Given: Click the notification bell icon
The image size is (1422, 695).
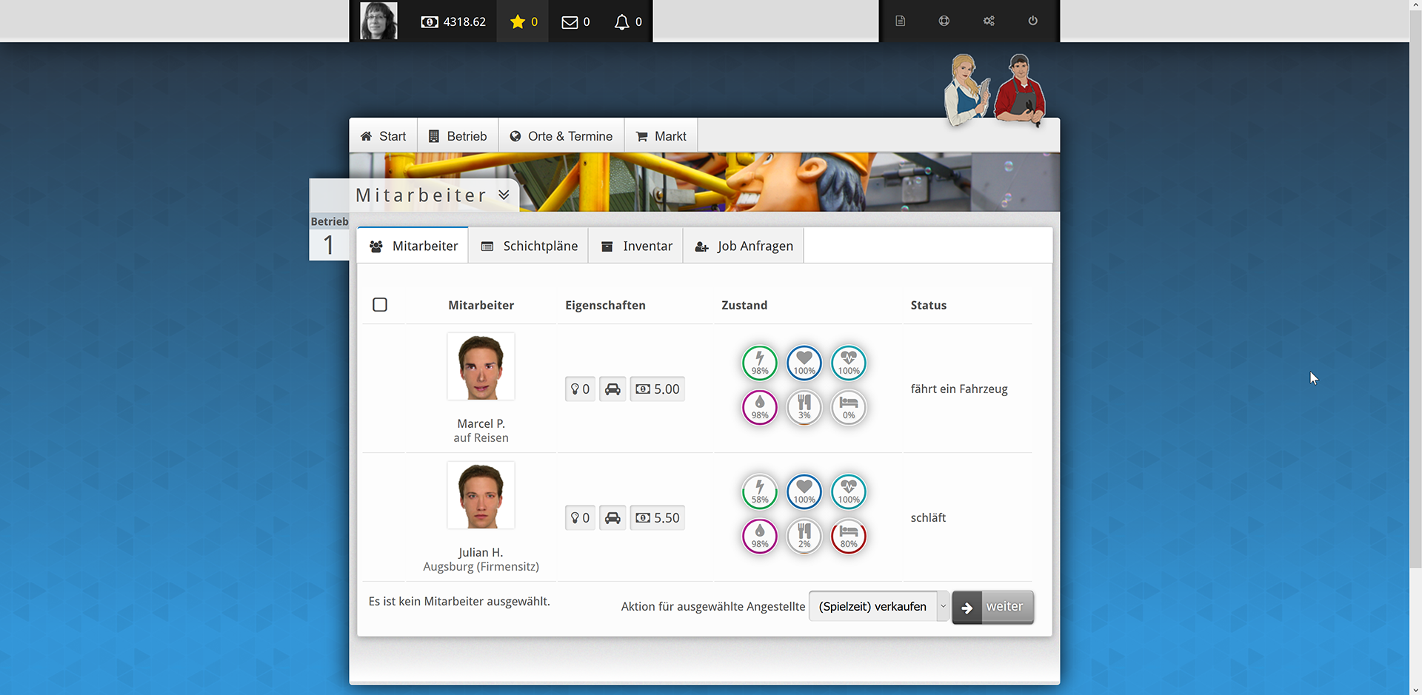Looking at the screenshot, I should pos(622,22).
